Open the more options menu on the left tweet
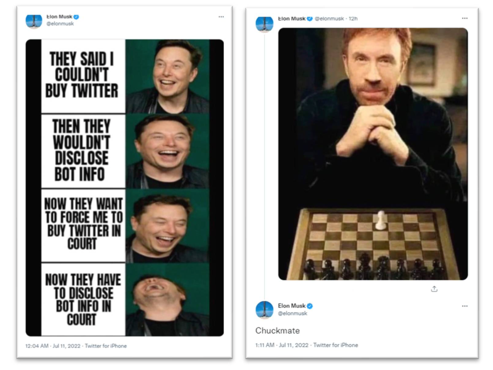Screen dimensions: 493x370 point(221,17)
